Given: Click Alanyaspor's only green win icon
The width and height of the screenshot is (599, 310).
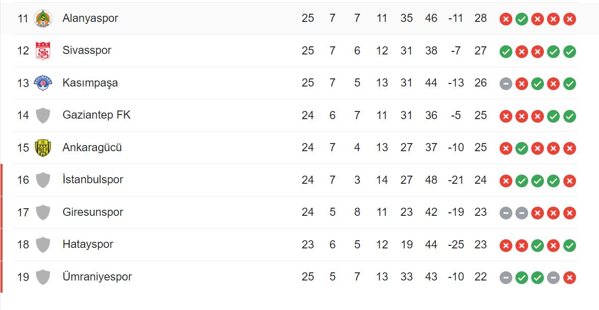Looking at the screenshot, I should click(x=522, y=19).
